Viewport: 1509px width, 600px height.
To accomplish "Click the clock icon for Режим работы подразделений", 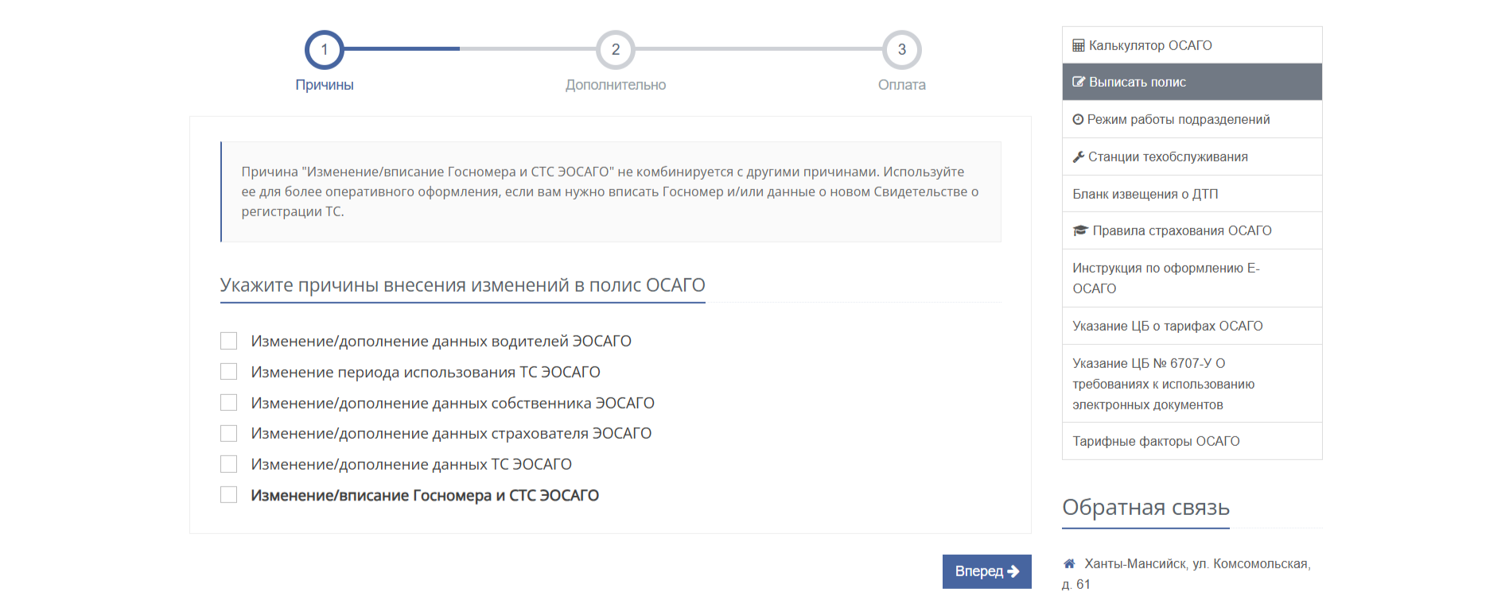I will point(1078,119).
